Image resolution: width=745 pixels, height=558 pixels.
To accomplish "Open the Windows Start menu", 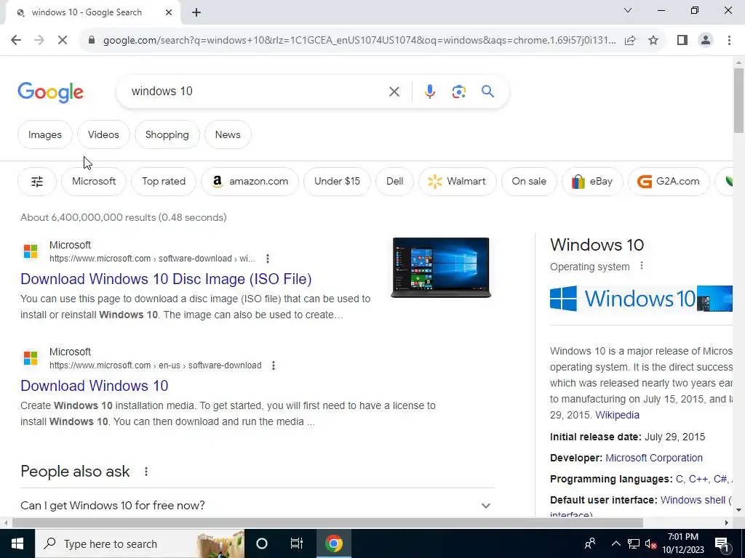I will [17, 543].
